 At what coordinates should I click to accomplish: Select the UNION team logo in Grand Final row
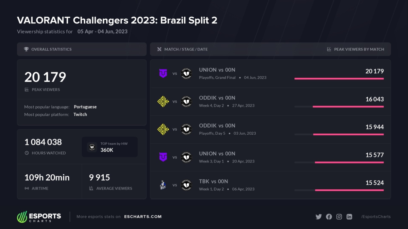click(x=163, y=73)
